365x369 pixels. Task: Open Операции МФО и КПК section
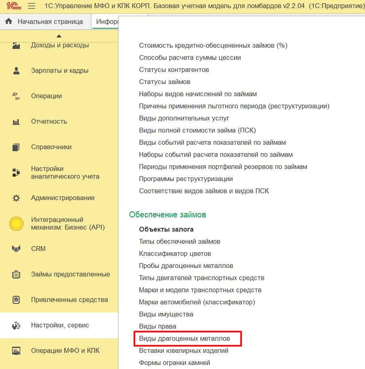65,351
